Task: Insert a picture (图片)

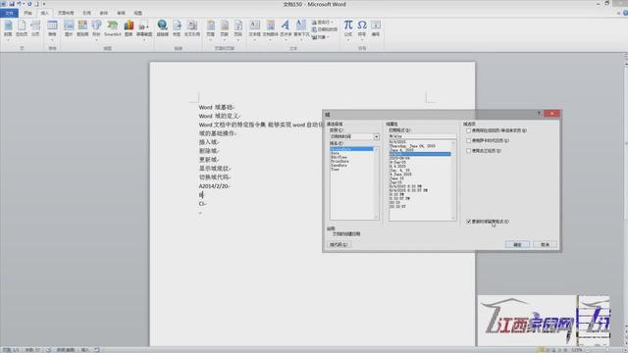Action: coord(69,28)
